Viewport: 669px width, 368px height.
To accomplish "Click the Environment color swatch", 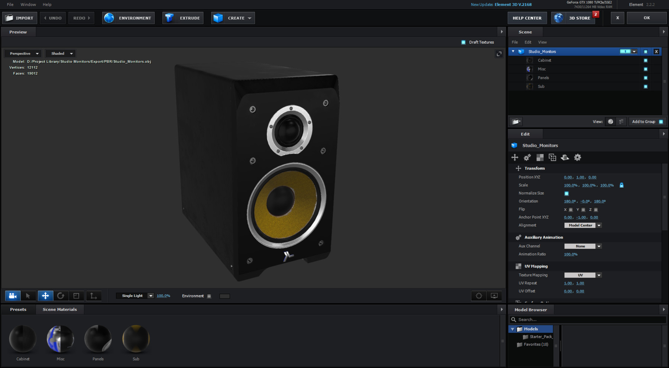I will tap(224, 296).
